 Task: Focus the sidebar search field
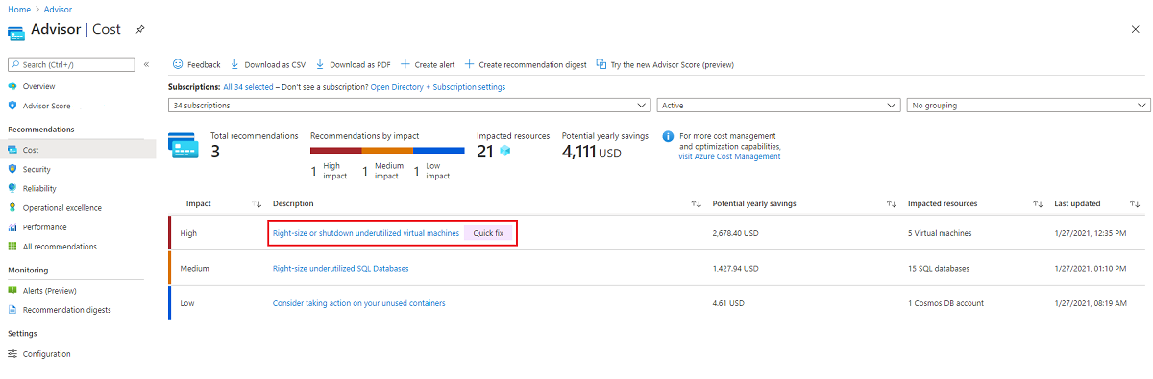71,64
